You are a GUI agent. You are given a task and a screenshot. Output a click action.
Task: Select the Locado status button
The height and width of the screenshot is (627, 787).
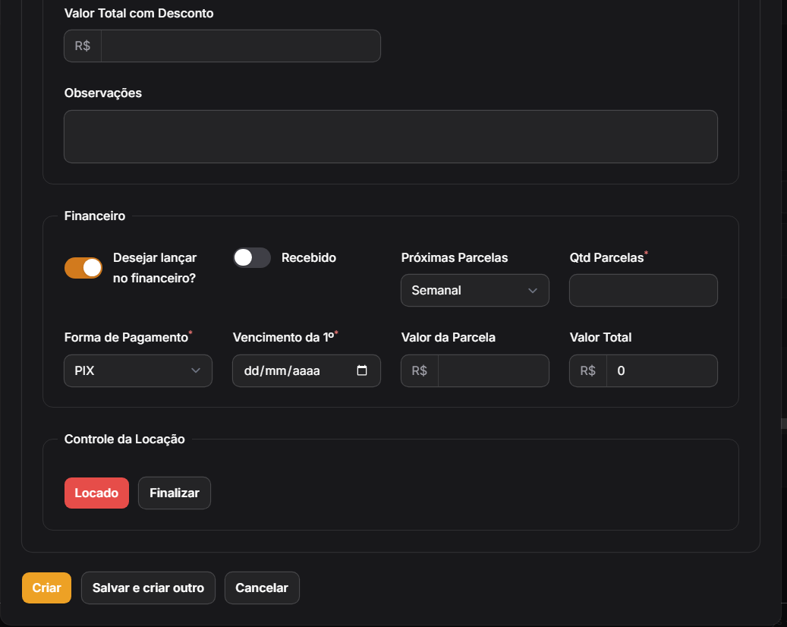96,493
